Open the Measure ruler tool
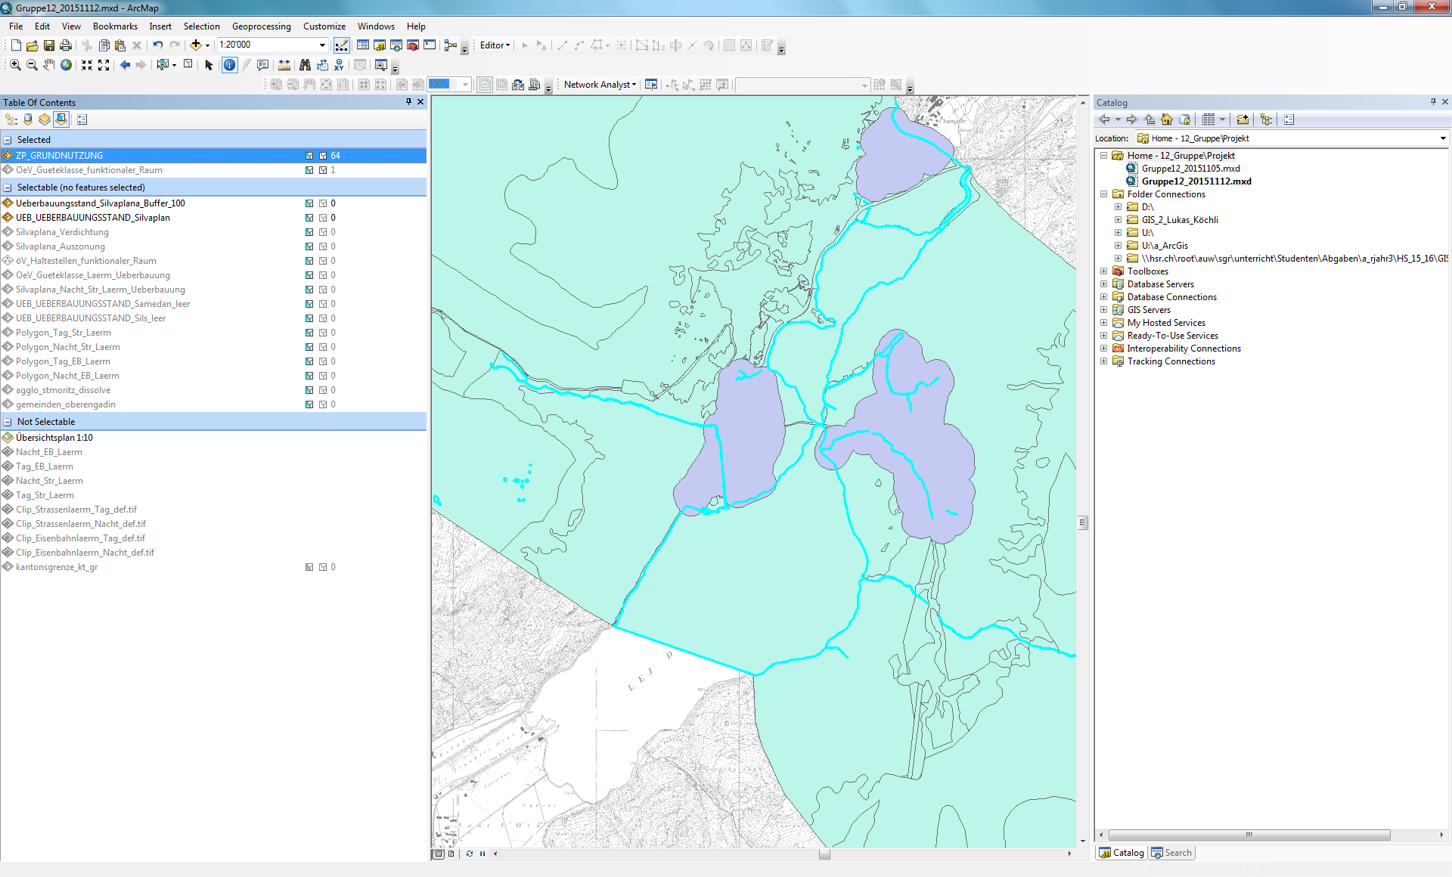The image size is (1452, 877). 284,65
